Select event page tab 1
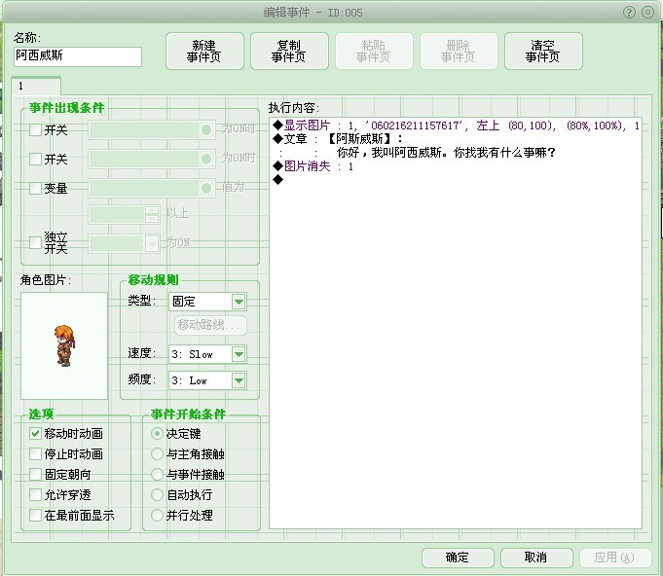 click(x=36, y=87)
